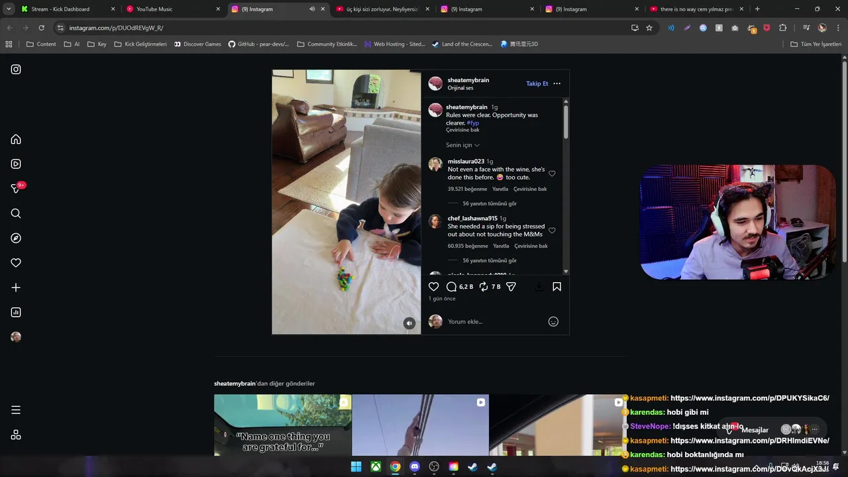
Task: Click Çevirisine bak under the caption
Action: click(x=462, y=131)
